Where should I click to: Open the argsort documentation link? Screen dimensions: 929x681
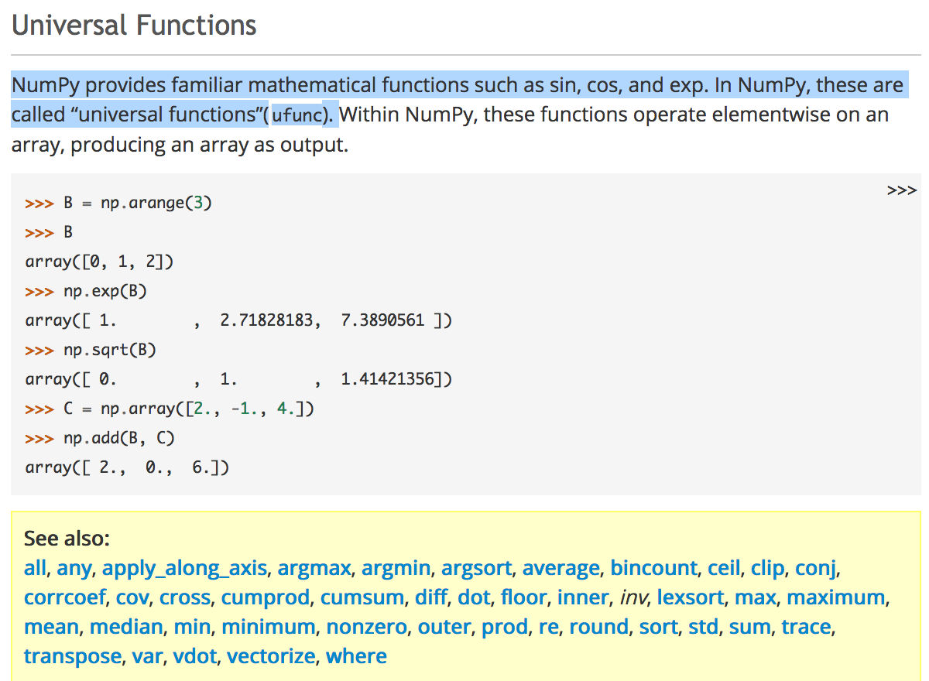(476, 568)
